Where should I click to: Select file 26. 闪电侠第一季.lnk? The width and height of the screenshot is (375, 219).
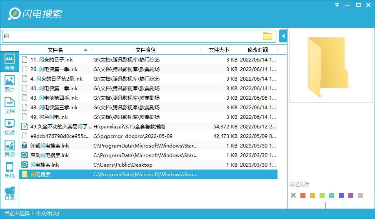tap(148, 69)
